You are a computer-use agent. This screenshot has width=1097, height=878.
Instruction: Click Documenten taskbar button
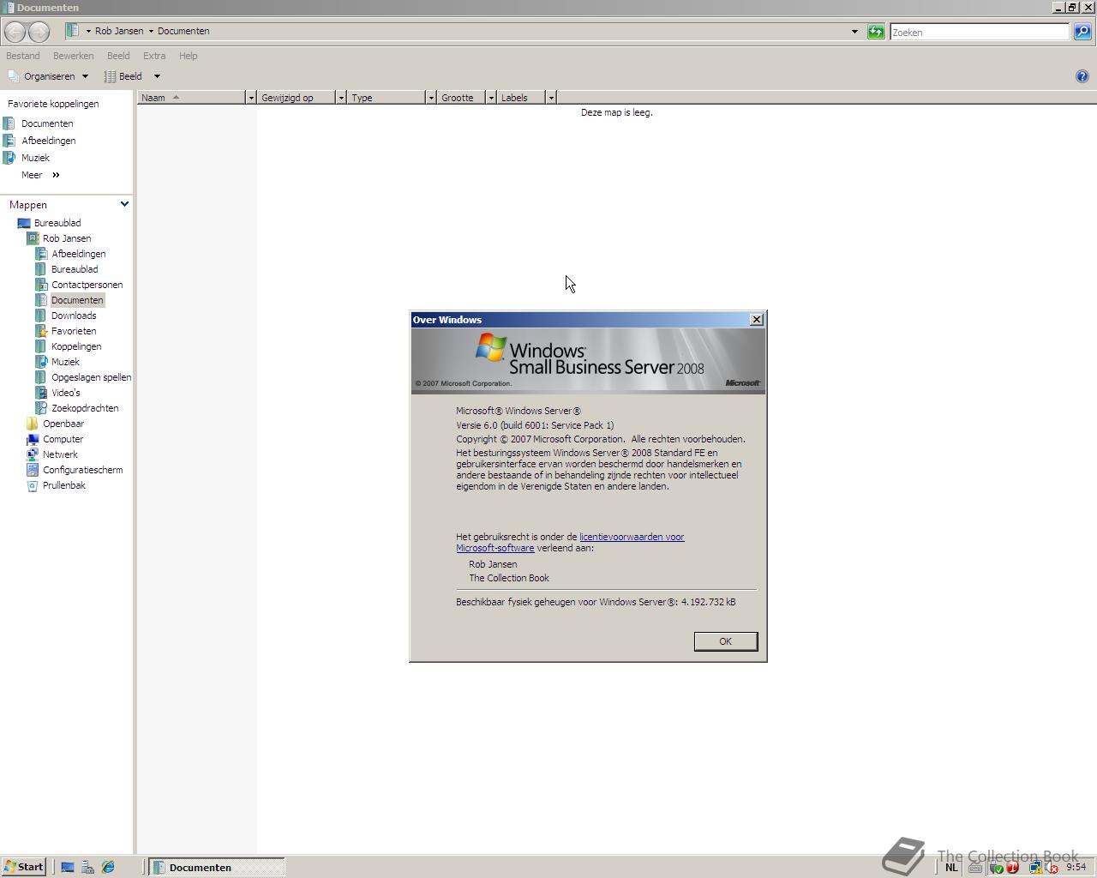tap(217, 868)
